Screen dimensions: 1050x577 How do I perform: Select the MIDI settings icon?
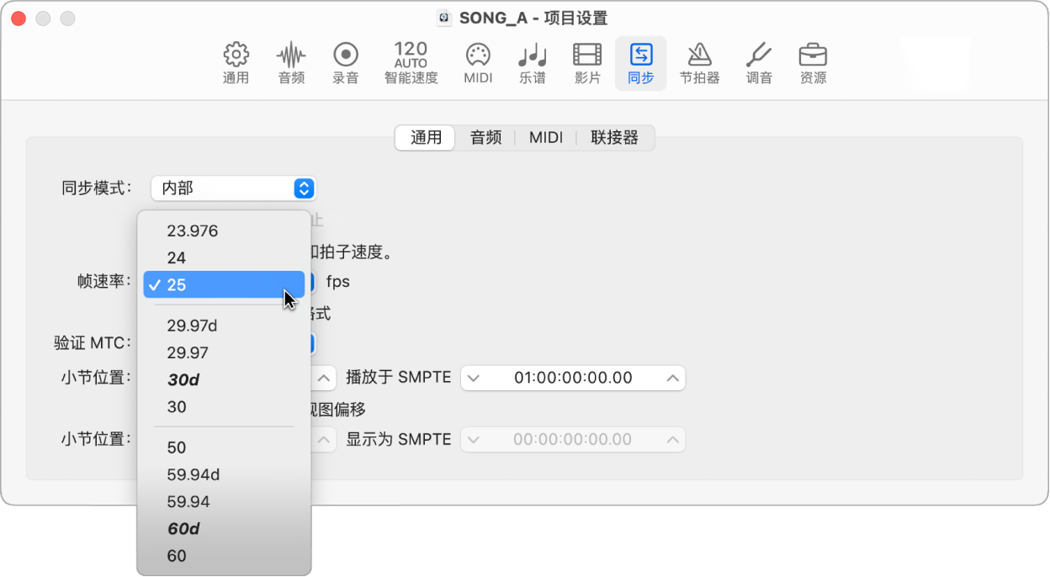coord(477,62)
